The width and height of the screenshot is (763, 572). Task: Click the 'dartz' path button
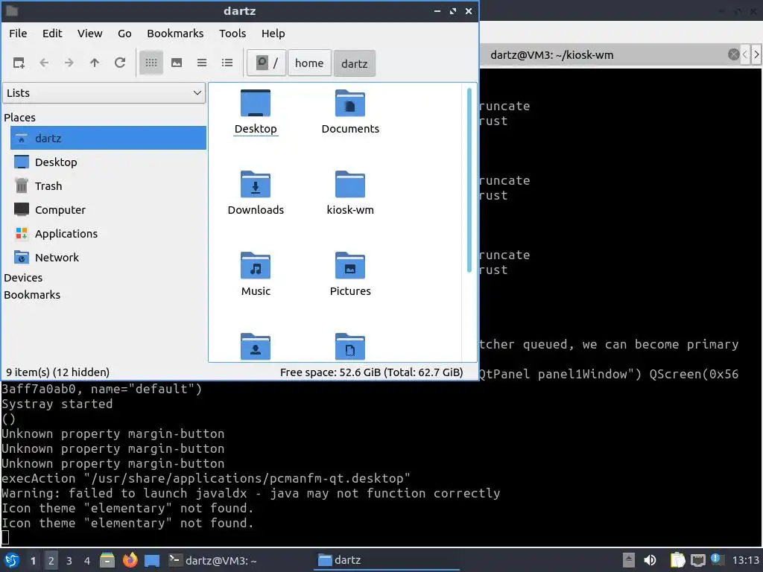point(354,63)
